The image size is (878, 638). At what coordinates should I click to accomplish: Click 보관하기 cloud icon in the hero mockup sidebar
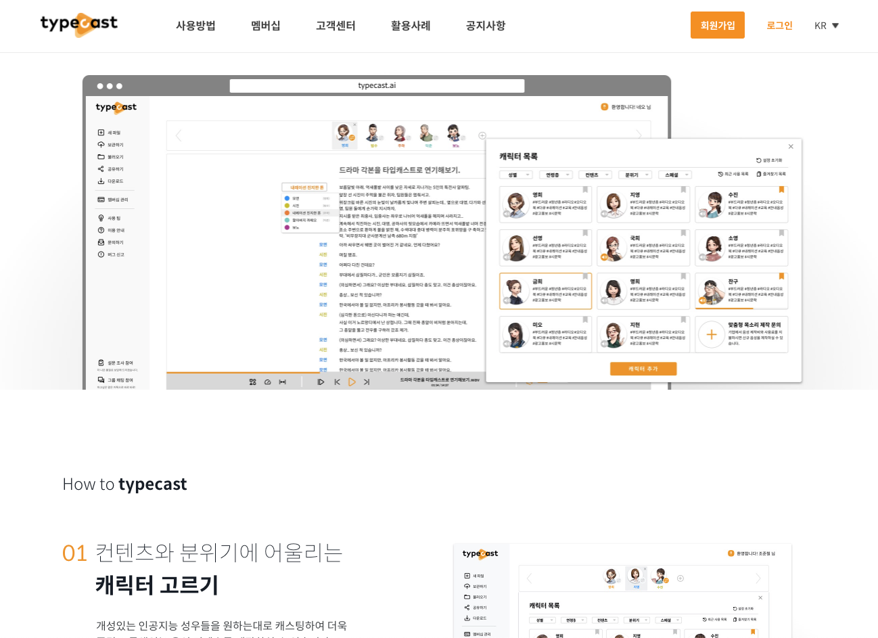(101, 145)
